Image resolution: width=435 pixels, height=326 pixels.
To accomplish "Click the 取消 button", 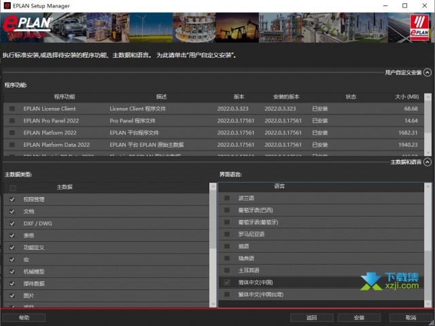I will click(411, 318).
